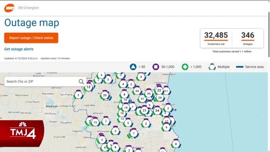Click the Updated 4:03 p.m. timestamp

coord(21,58)
